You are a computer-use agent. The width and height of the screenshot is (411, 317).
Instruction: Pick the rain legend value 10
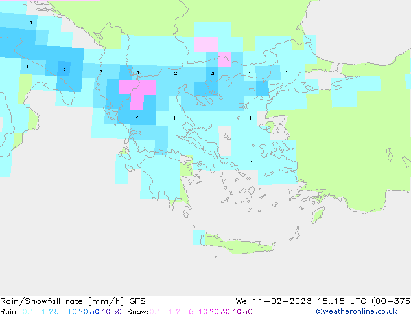click(x=72, y=312)
